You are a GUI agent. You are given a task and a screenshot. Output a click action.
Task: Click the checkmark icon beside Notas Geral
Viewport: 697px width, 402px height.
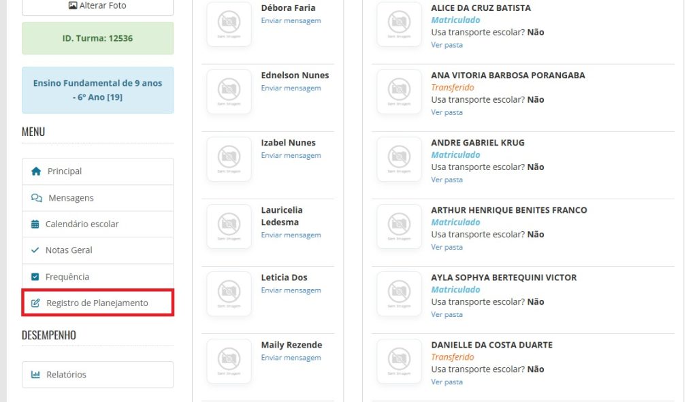tap(35, 250)
